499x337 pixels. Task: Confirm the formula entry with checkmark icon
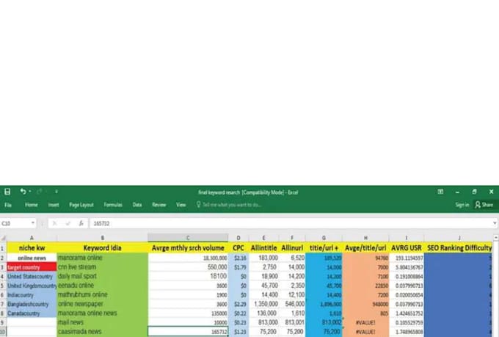tap(68, 224)
